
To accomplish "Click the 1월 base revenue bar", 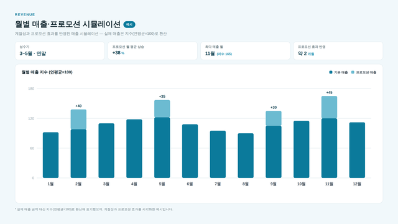I will point(51,155).
